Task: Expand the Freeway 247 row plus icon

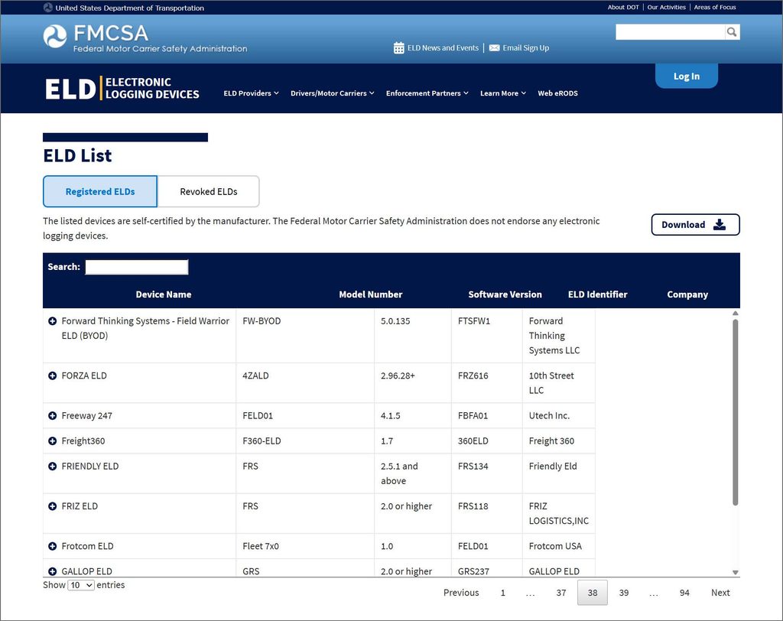Action: 52,416
